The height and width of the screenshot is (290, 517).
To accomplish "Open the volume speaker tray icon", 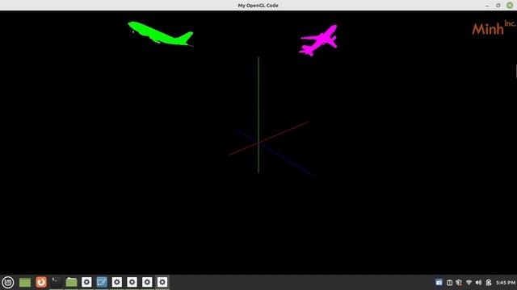I will click(x=478, y=283).
